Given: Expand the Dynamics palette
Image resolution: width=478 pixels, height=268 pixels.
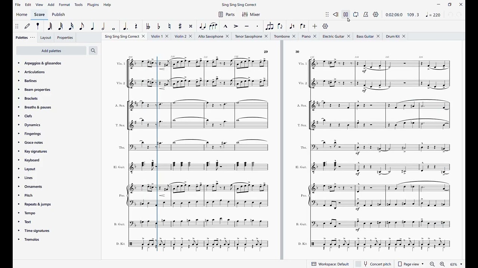Looking at the screenshot, I should 19,125.
